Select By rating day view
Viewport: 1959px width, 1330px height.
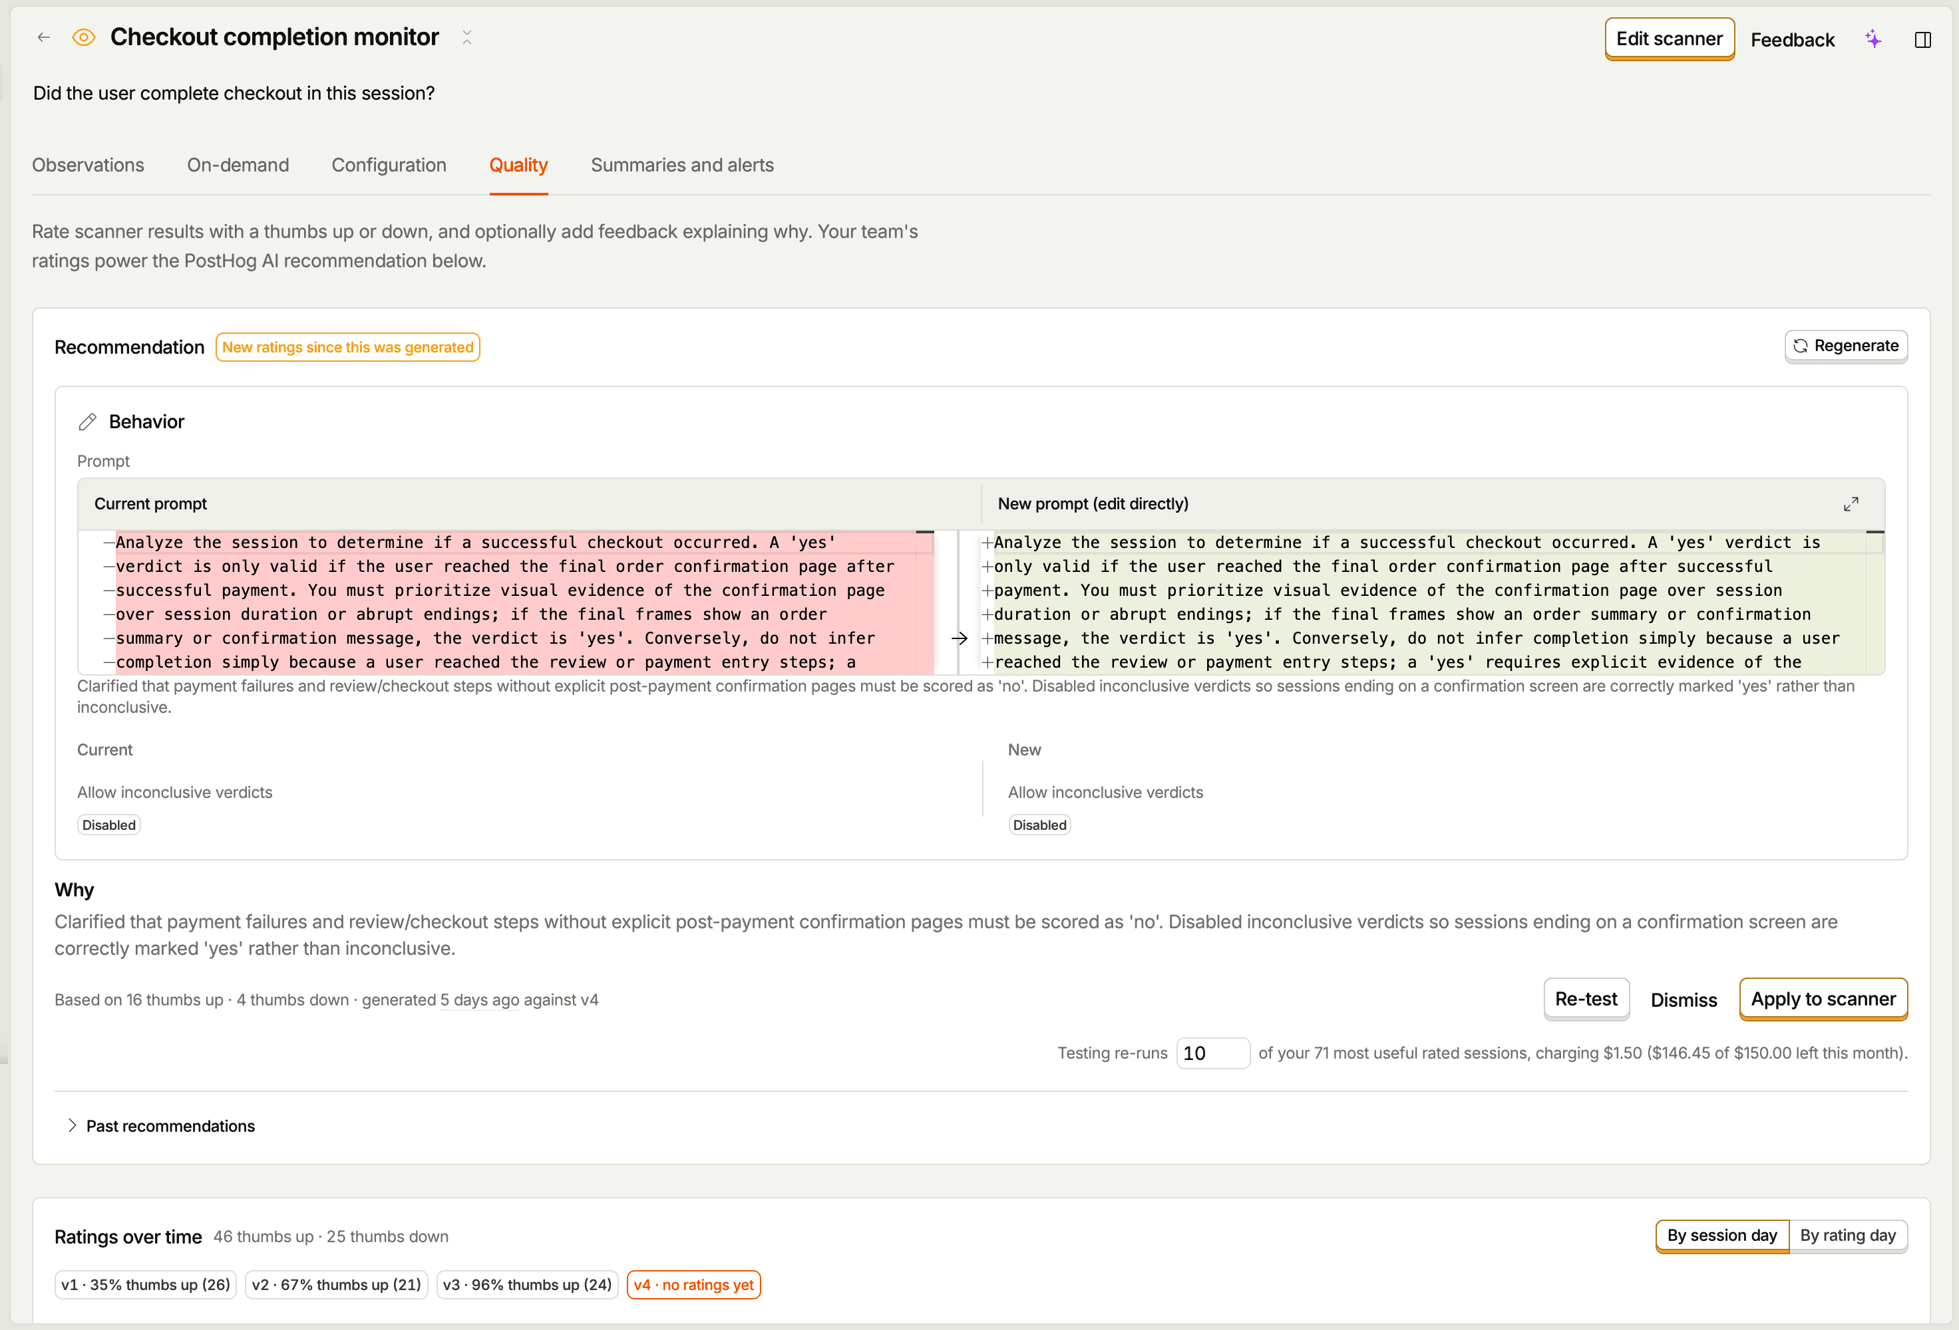[x=1848, y=1235]
